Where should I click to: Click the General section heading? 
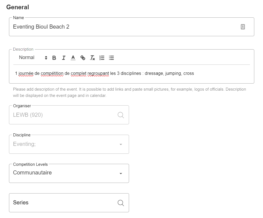click(18, 7)
